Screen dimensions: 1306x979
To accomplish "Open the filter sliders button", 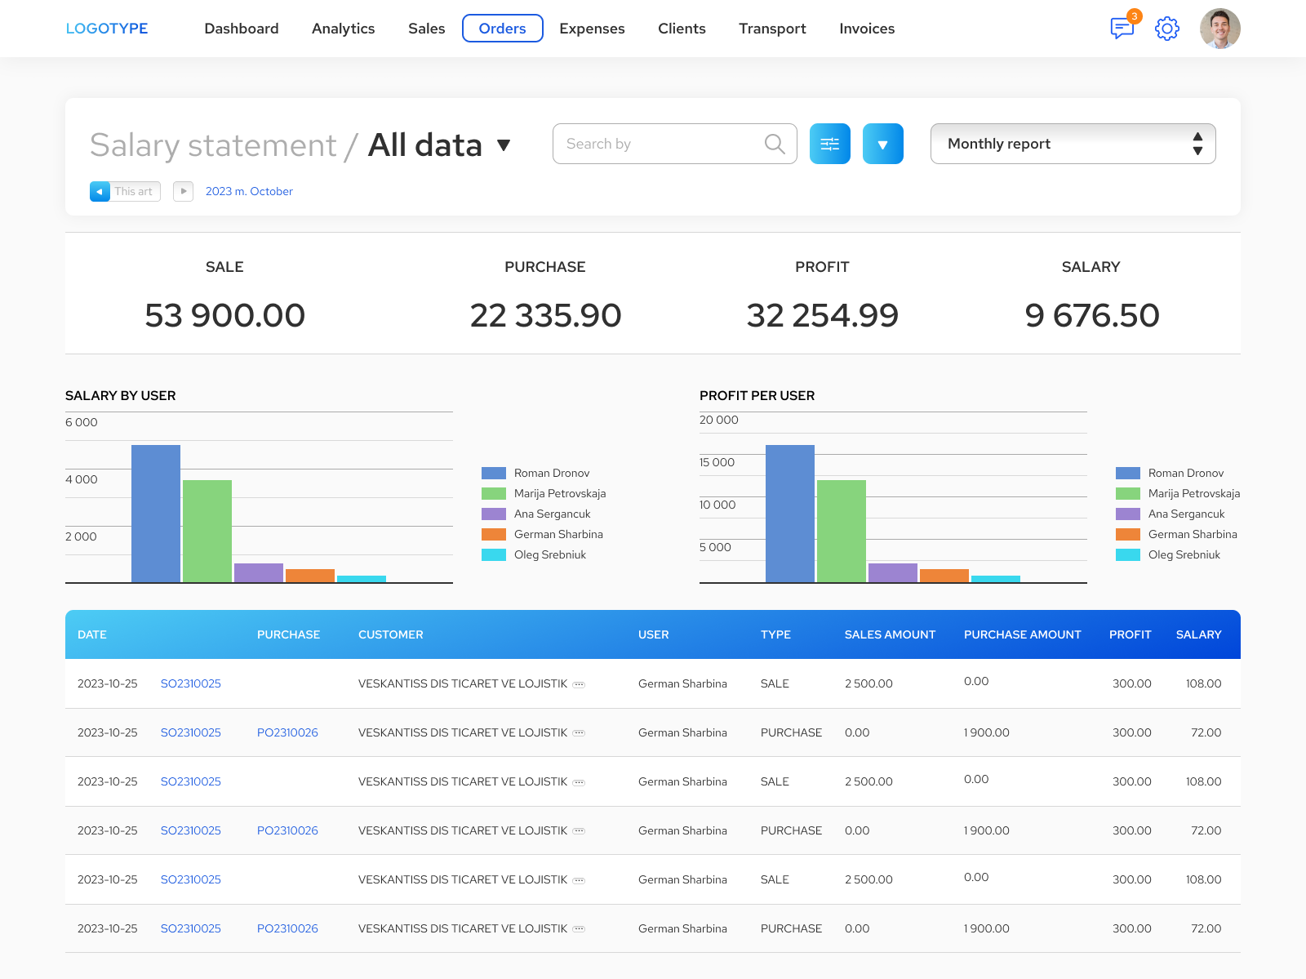I will [830, 144].
